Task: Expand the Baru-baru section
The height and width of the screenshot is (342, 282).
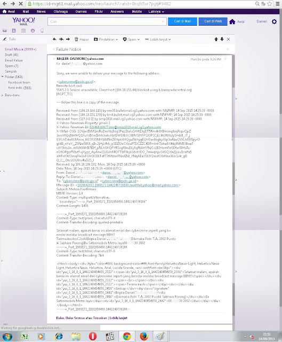Action: tap(2, 95)
